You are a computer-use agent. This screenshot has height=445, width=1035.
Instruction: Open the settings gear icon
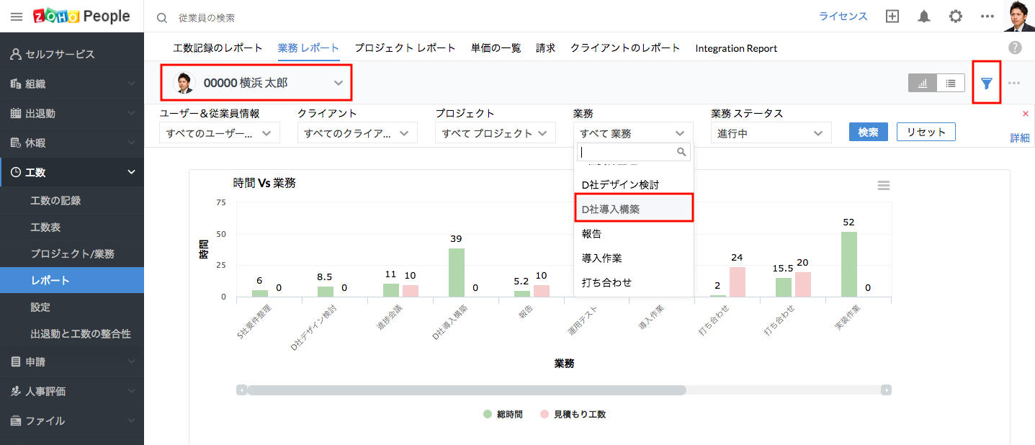pyautogui.click(x=955, y=17)
